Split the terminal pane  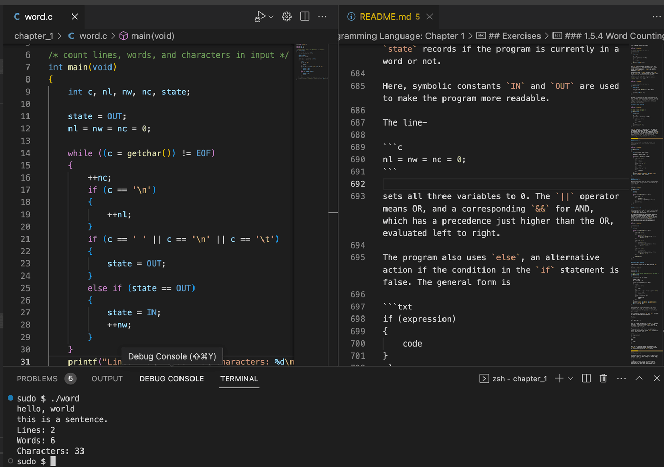586,379
